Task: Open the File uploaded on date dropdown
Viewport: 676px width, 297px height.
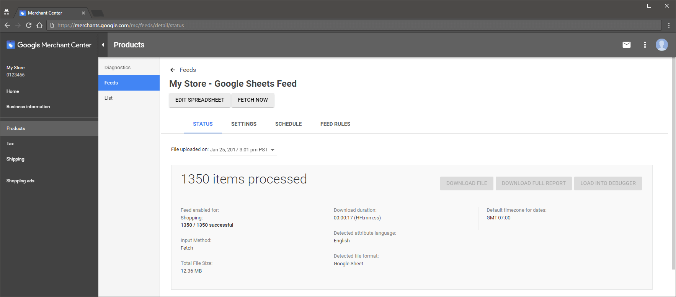Action: pyautogui.click(x=243, y=150)
